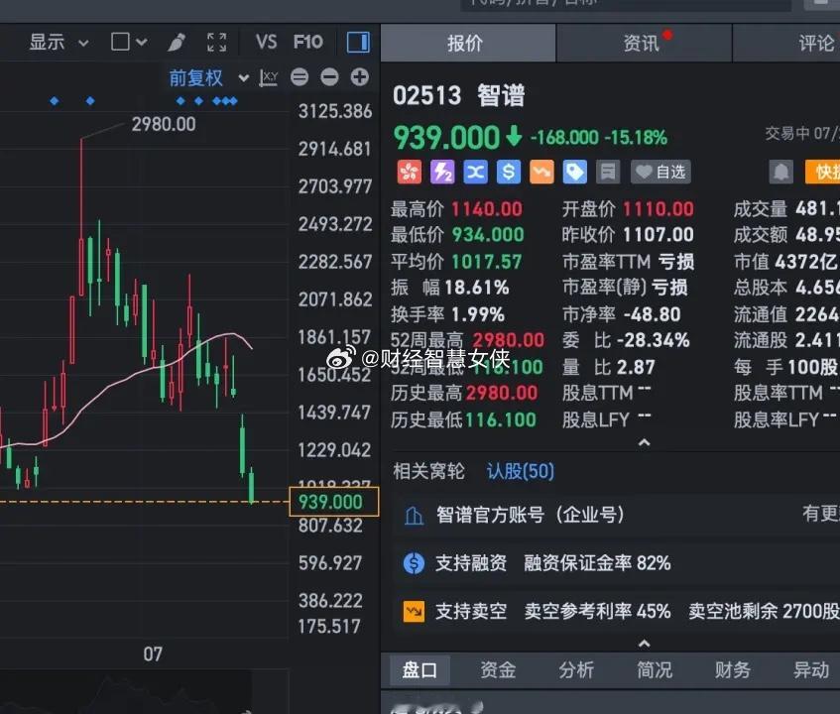Click the 相关窝轮 related warrants label

(x=428, y=471)
